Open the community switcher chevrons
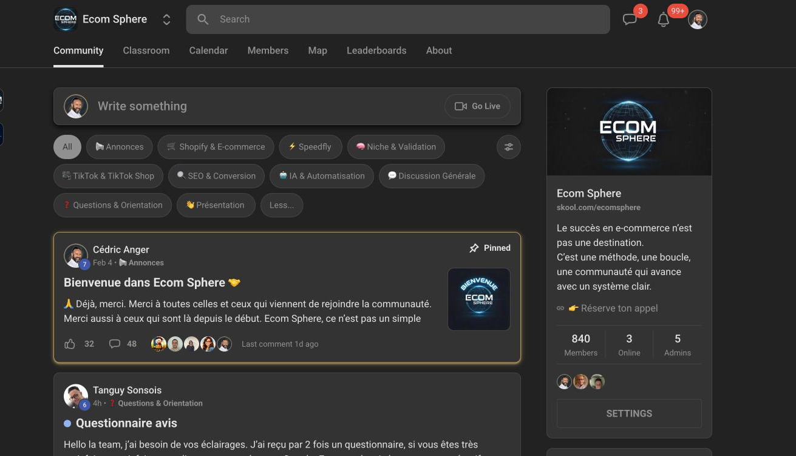The height and width of the screenshot is (456, 796). click(x=166, y=19)
